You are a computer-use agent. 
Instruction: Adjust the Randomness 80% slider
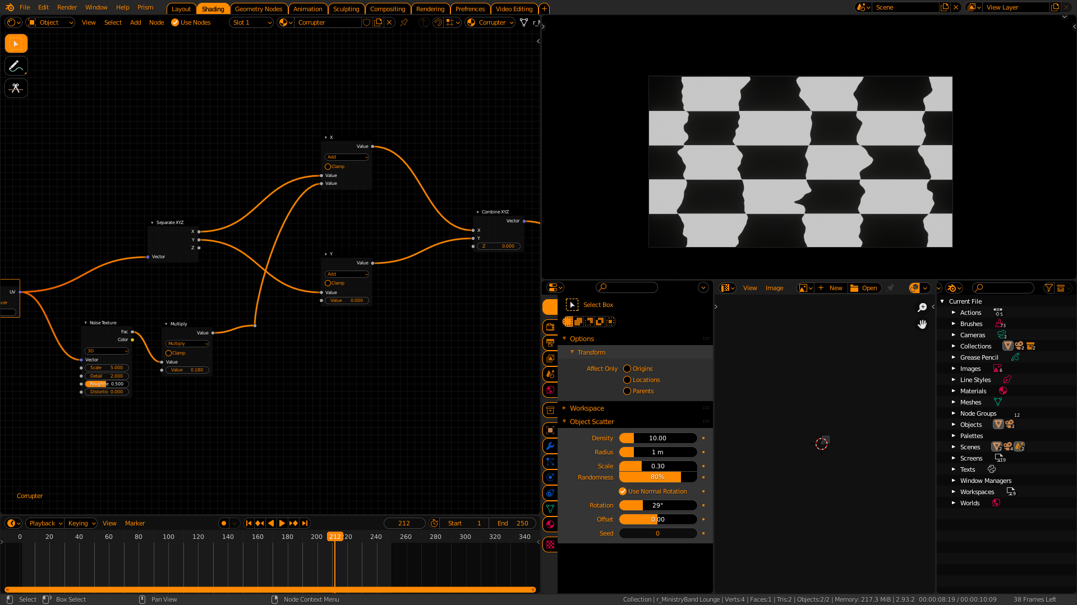[x=658, y=477]
